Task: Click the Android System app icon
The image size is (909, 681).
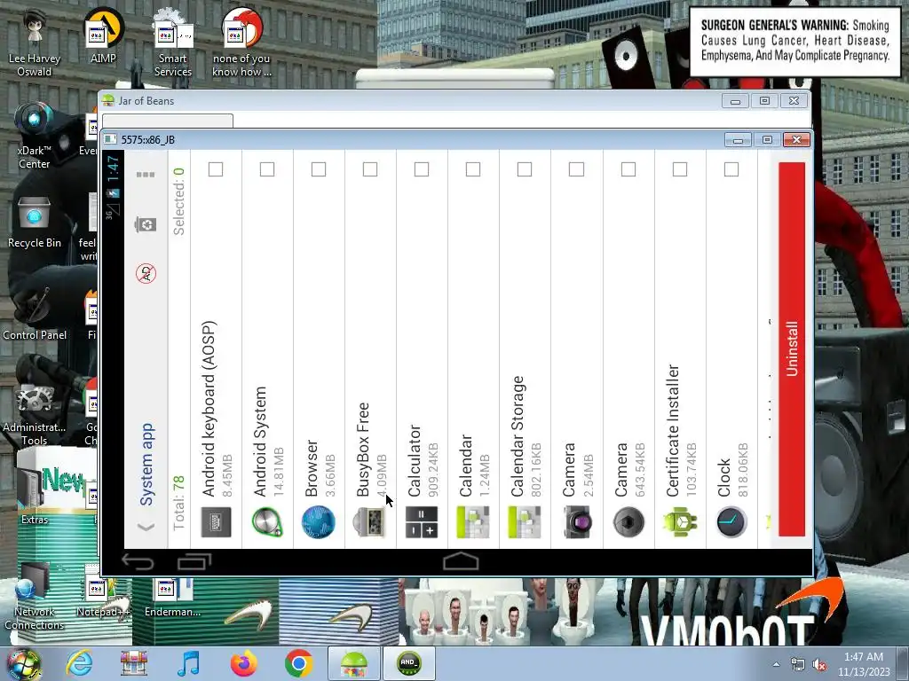Action: click(x=267, y=521)
